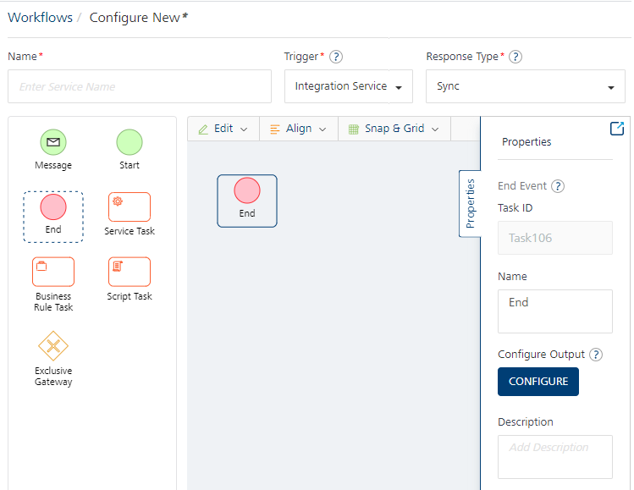Screen dimensions: 634x490
Task: Choose the End event in the palette
Action: tap(53, 207)
